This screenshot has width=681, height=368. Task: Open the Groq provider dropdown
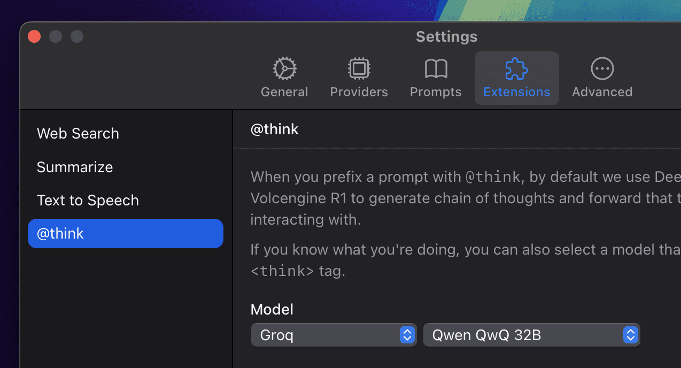pos(326,335)
